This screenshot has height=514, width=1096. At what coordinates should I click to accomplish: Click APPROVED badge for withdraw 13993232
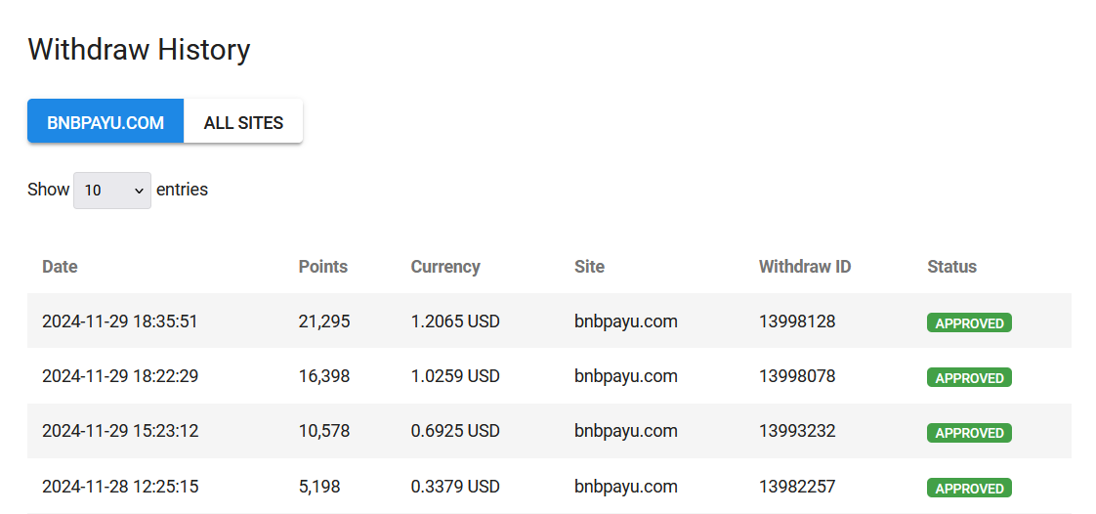coord(969,433)
